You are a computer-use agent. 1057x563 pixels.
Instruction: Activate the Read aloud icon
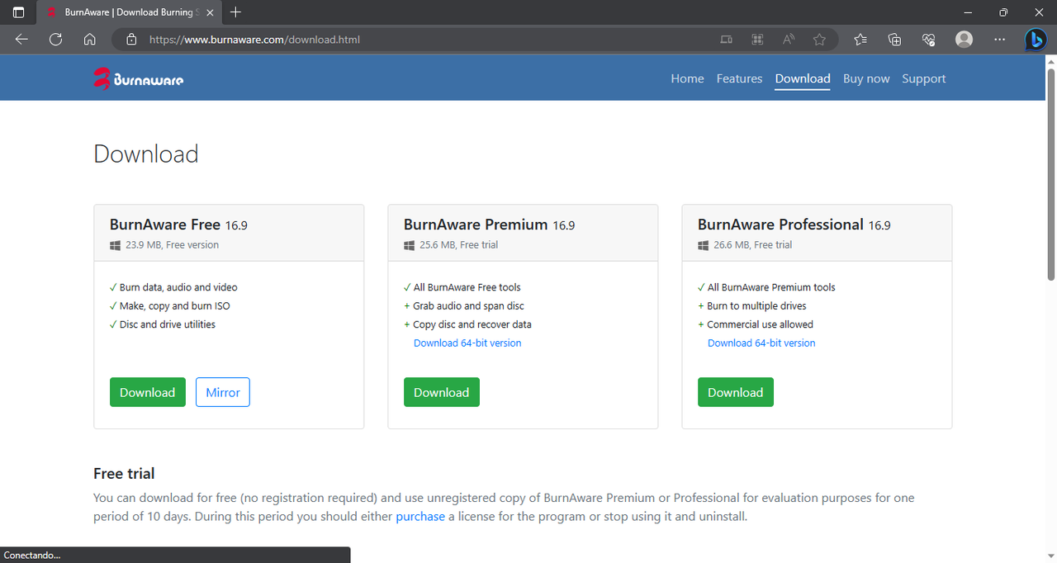(x=789, y=39)
